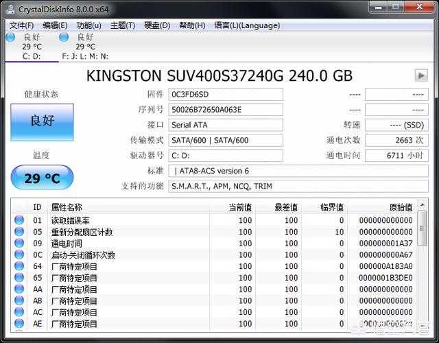439x343 pixels.
Task: Open the 功能(u) menu
Action: pos(88,25)
